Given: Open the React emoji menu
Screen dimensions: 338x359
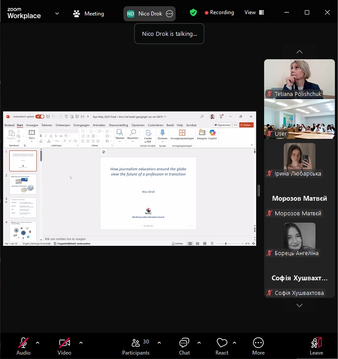Looking at the screenshot, I should pos(222,345).
